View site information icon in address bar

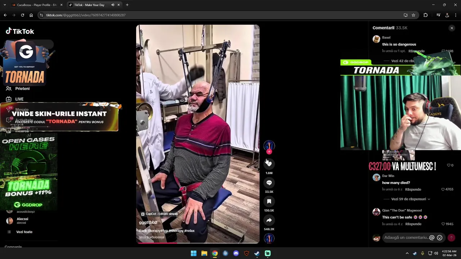[41, 15]
